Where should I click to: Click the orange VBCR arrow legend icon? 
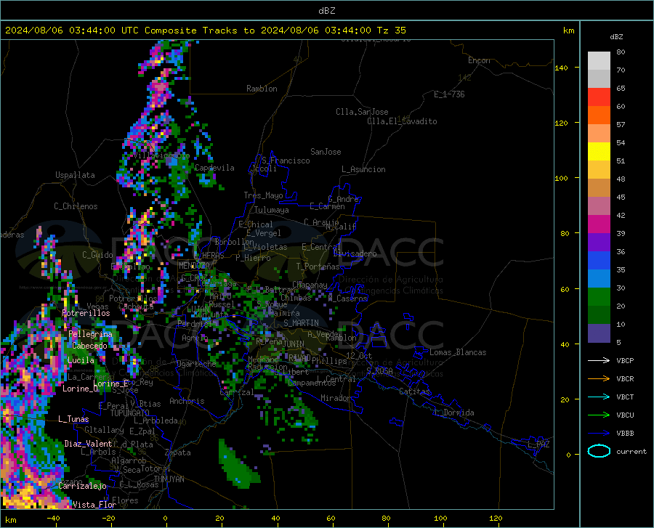[x=599, y=379]
